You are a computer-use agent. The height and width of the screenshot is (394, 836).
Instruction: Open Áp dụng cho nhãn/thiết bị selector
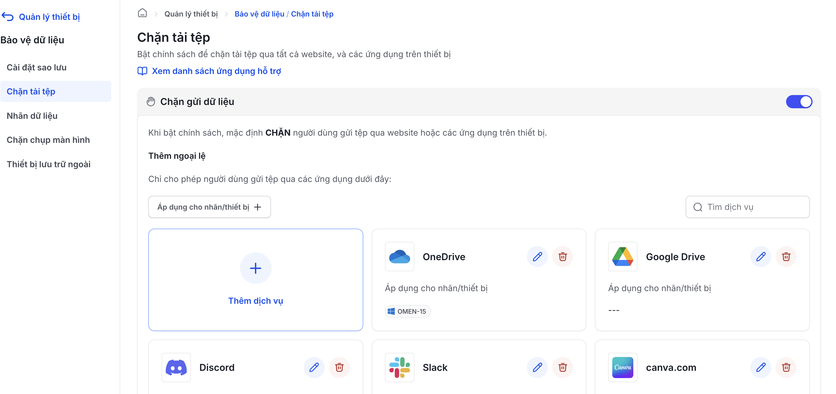pos(209,207)
